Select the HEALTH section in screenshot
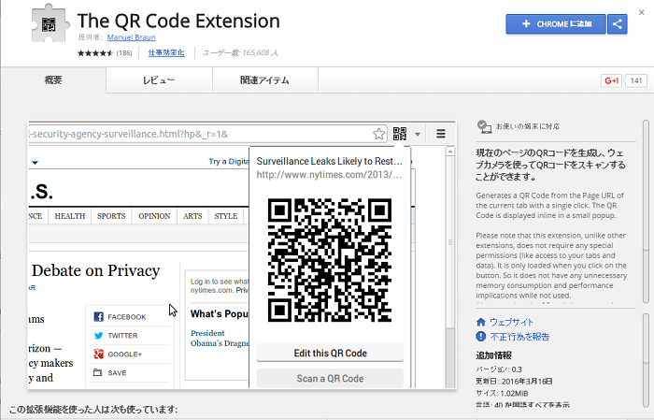 click(70, 216)
